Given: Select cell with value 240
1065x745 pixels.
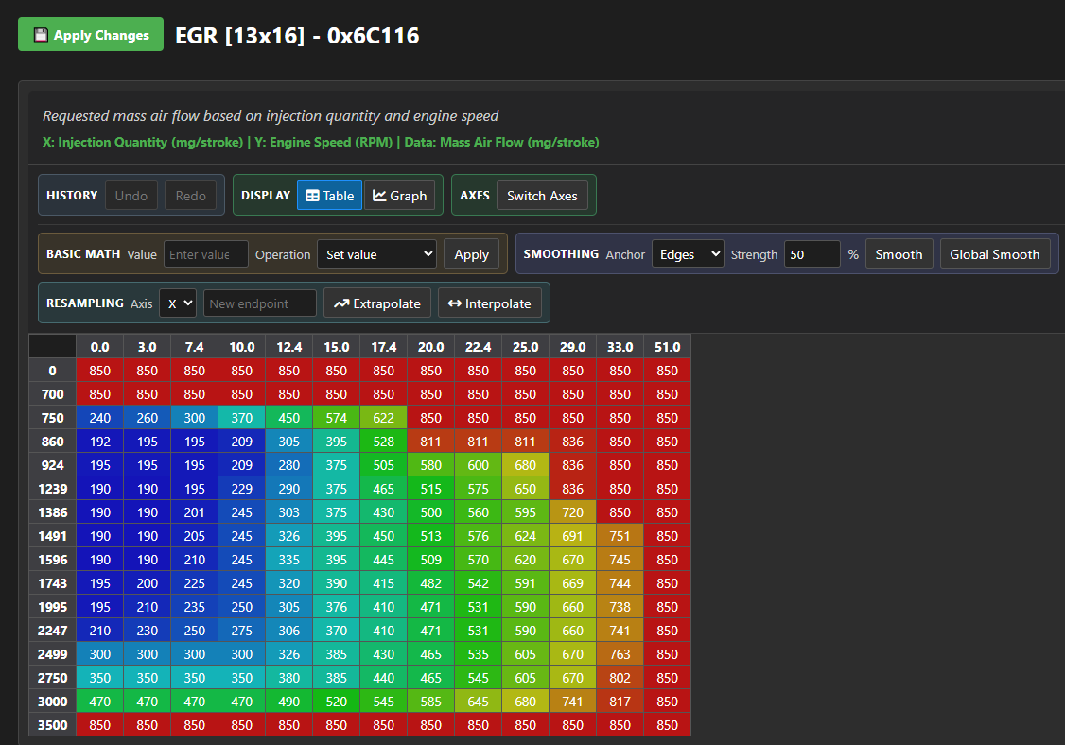Looking at the screenshot, I should (100, 418).
